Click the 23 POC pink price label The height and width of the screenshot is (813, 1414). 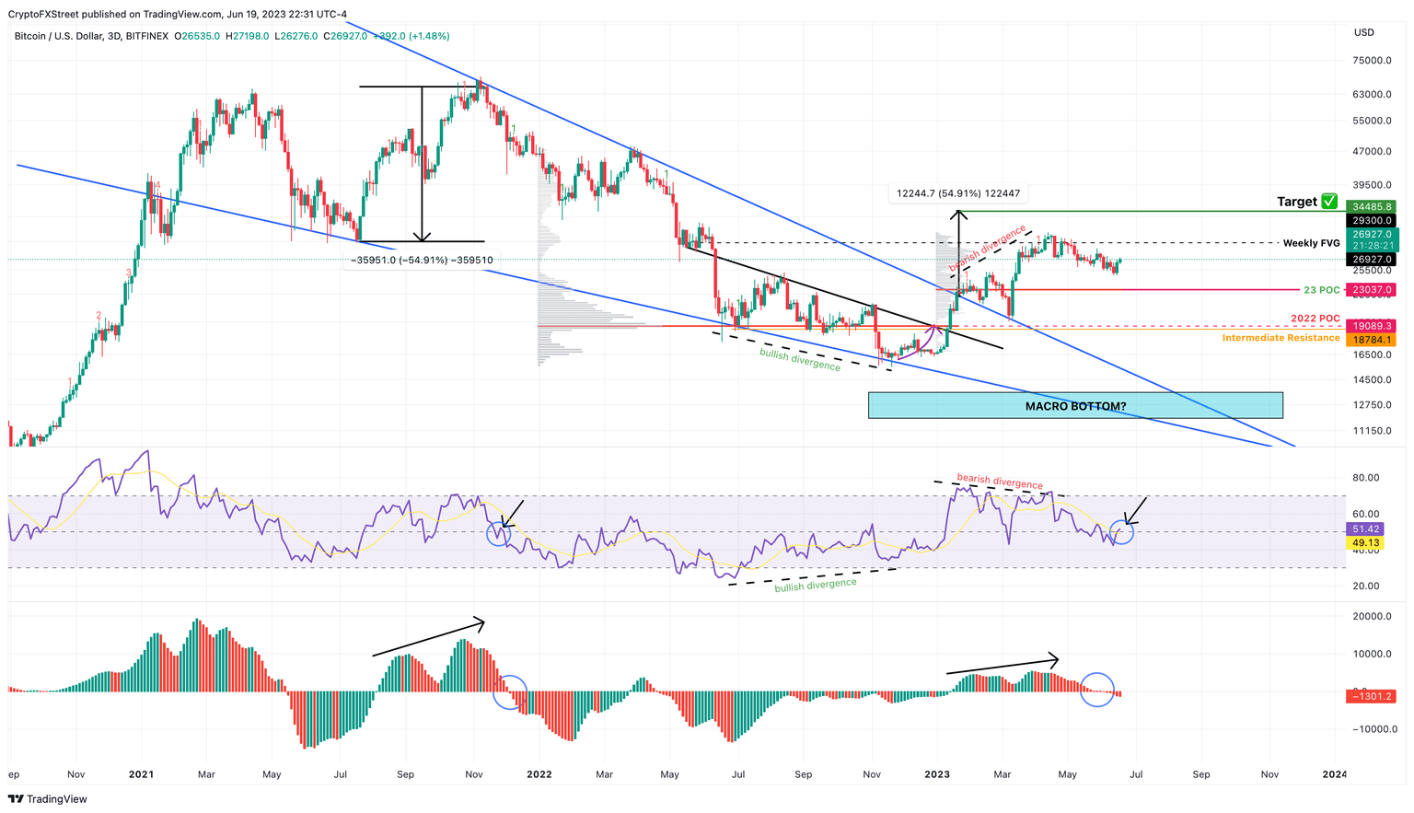pos(1371,289)
